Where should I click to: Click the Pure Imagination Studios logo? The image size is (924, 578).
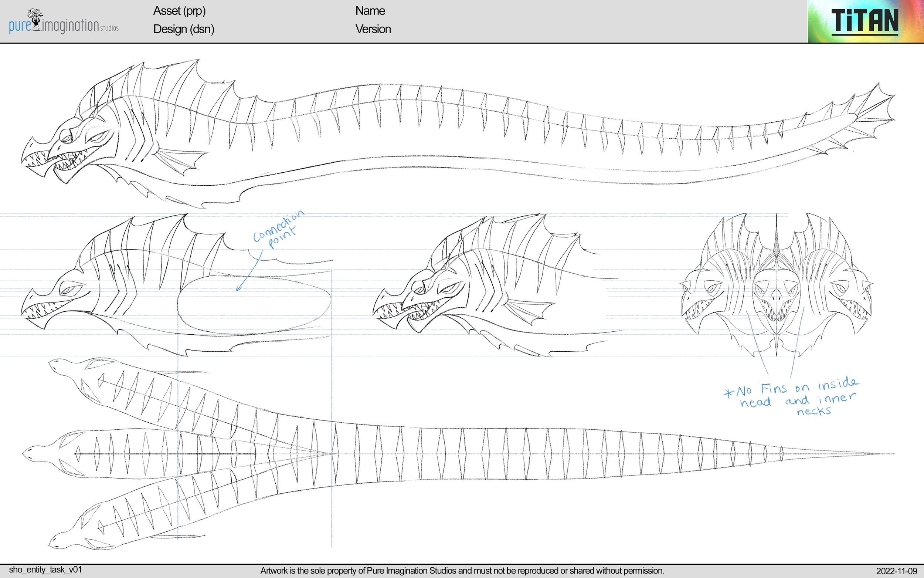63,21
